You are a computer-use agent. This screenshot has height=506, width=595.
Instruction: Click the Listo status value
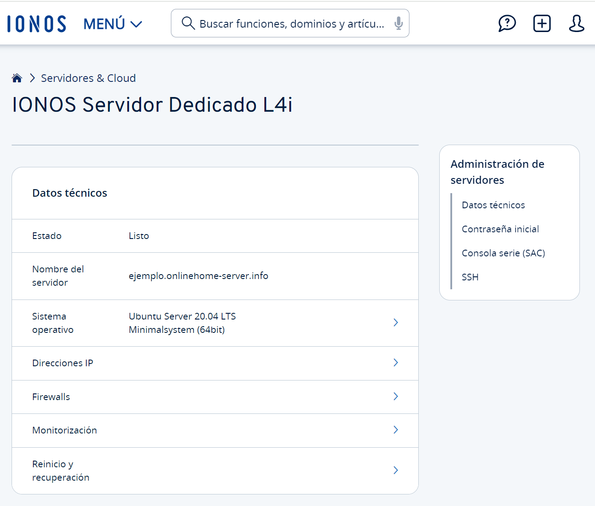[x=139, y=236]
